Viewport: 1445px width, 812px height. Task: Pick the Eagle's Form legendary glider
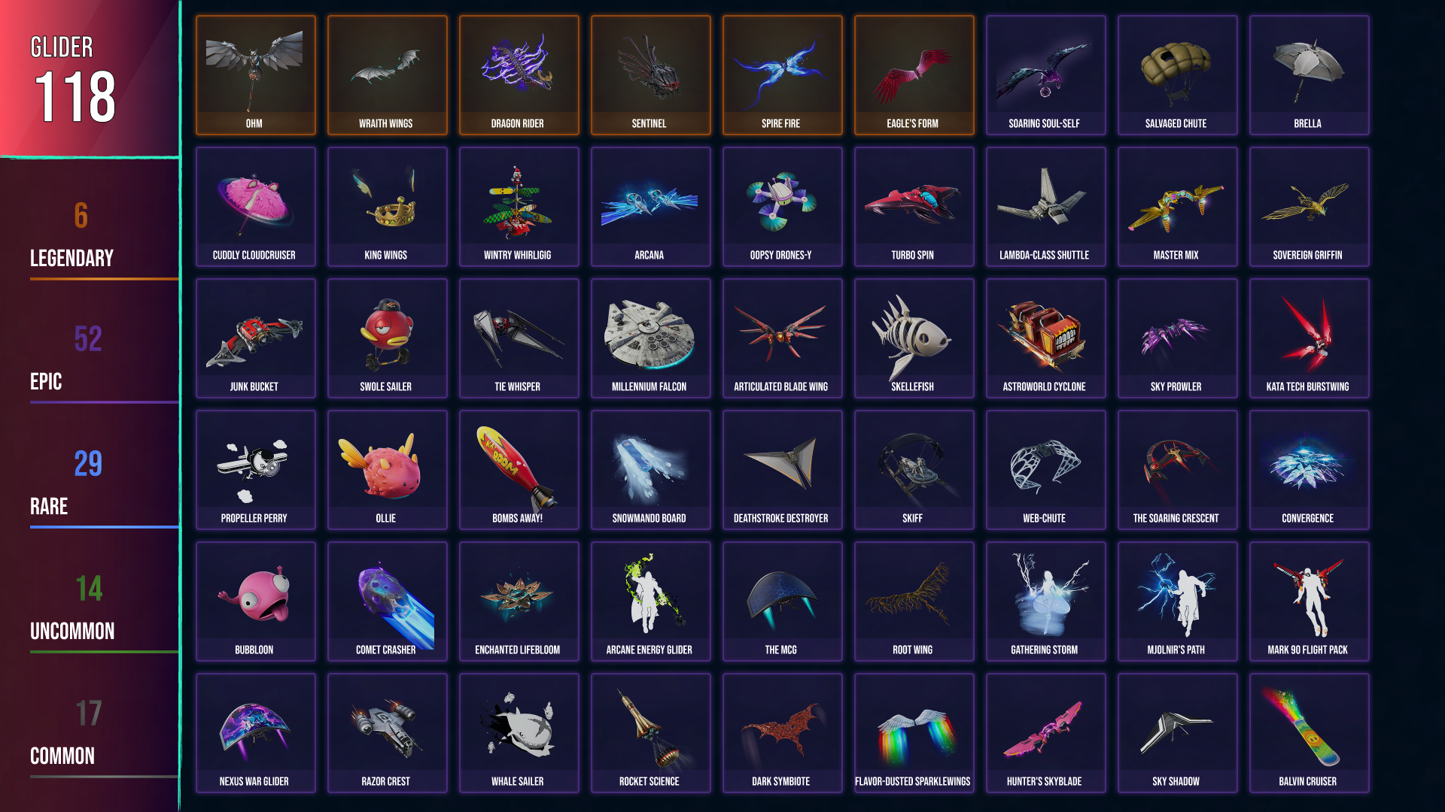pyautogui.click(x=914, y=75)
